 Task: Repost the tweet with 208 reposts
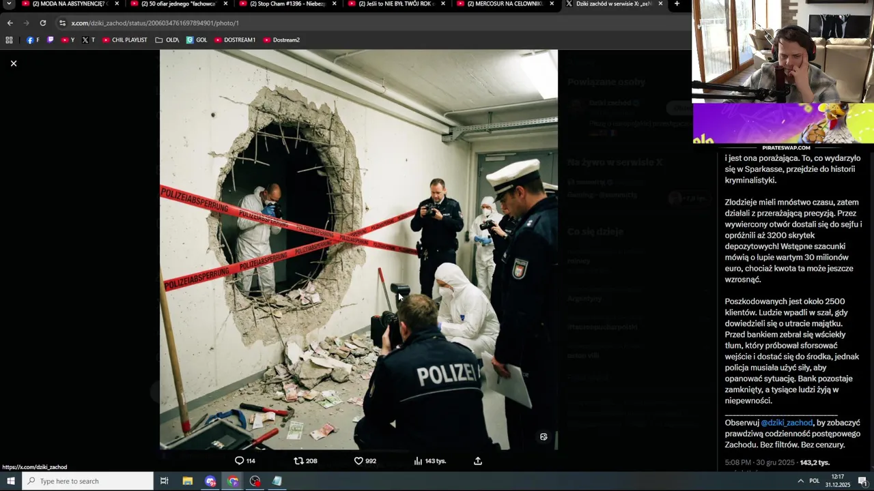click(x=305, y=461)
